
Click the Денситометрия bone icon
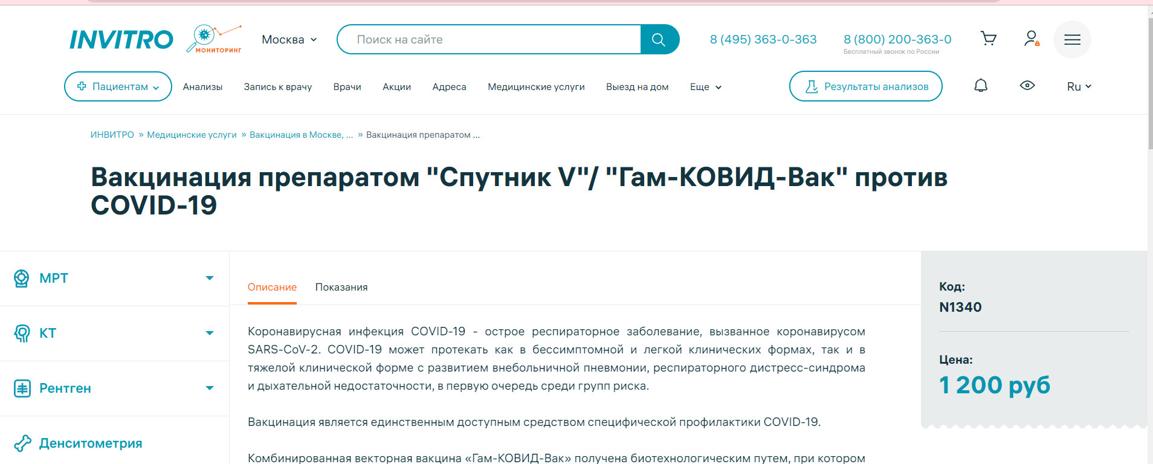tap(22, 443)
